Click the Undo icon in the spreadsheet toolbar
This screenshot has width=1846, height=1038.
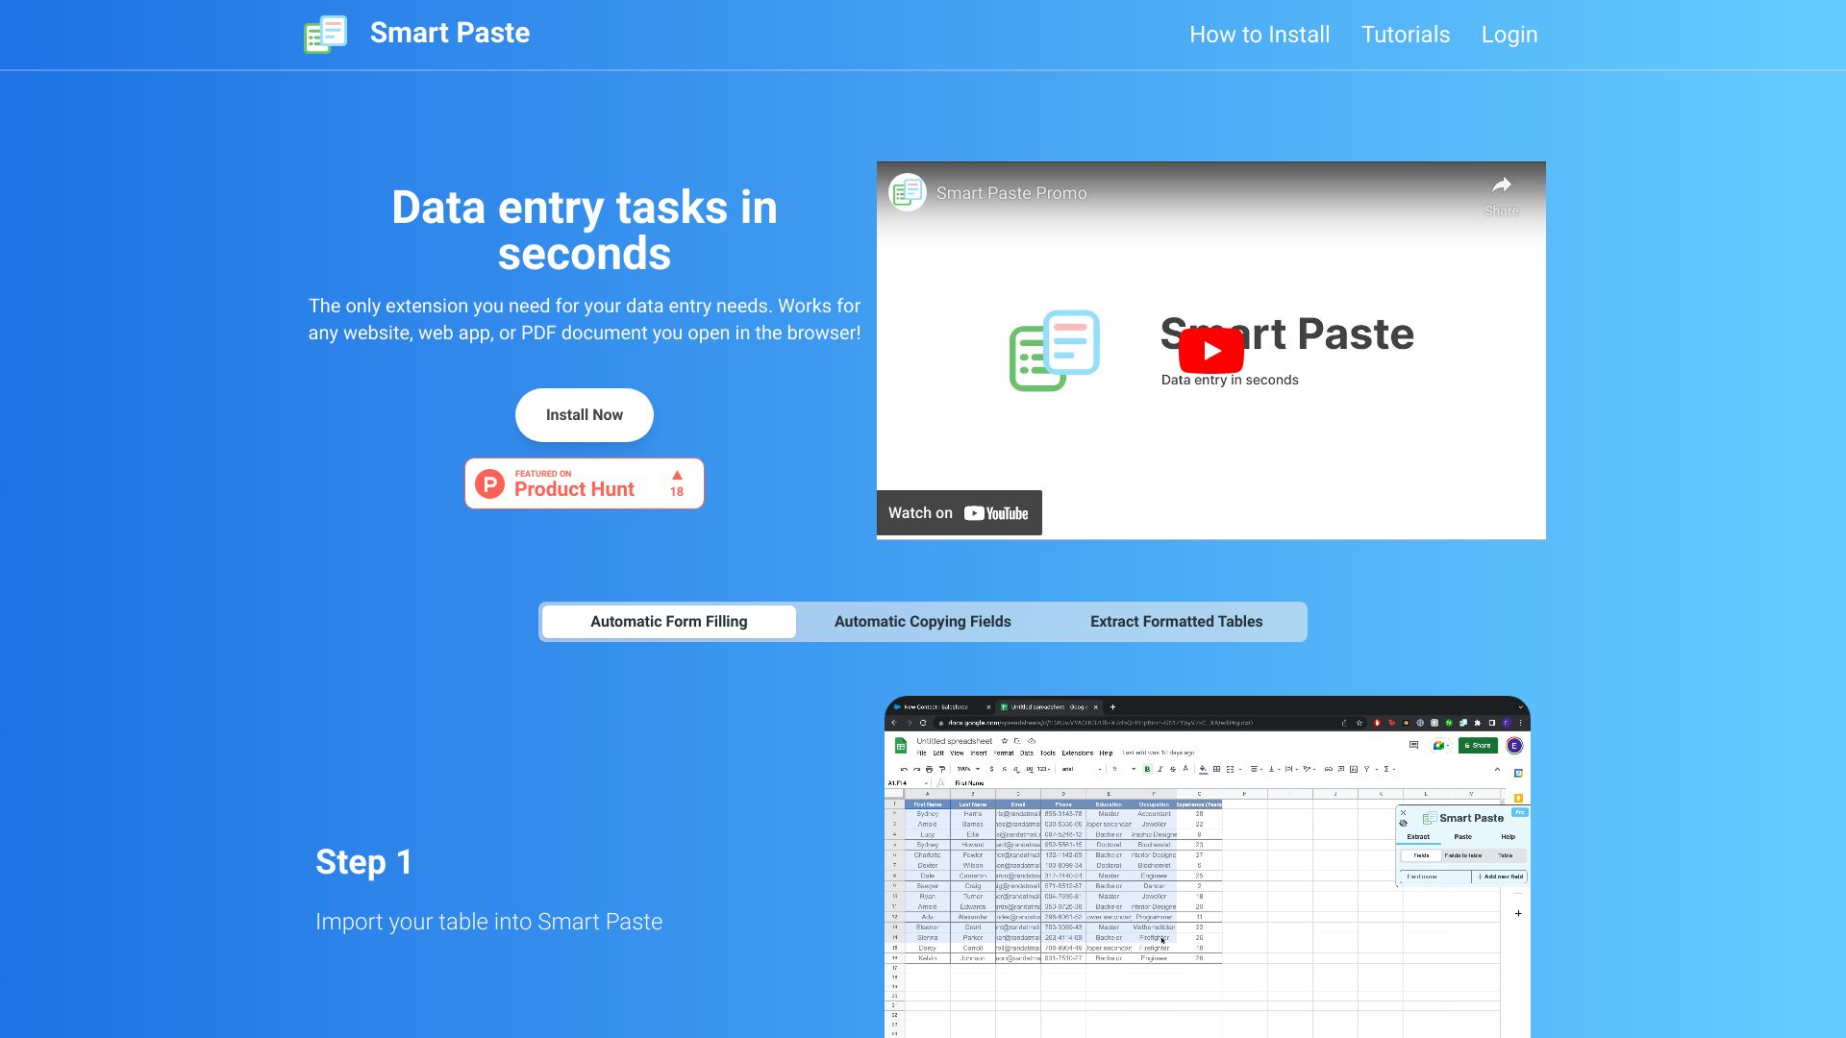click(905, 769)
